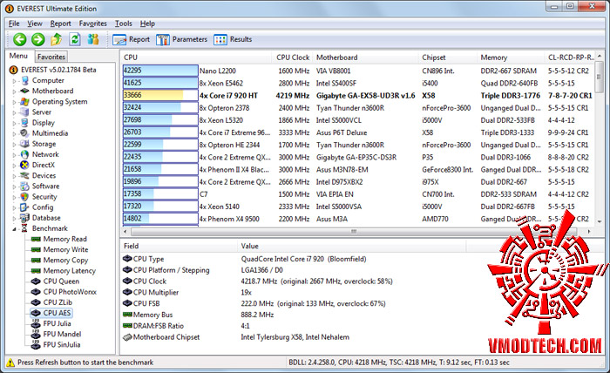The width and height of the screenshot is (610, 373).
Task: Sort by CPU Clock column header
Action: coord(293,58)
